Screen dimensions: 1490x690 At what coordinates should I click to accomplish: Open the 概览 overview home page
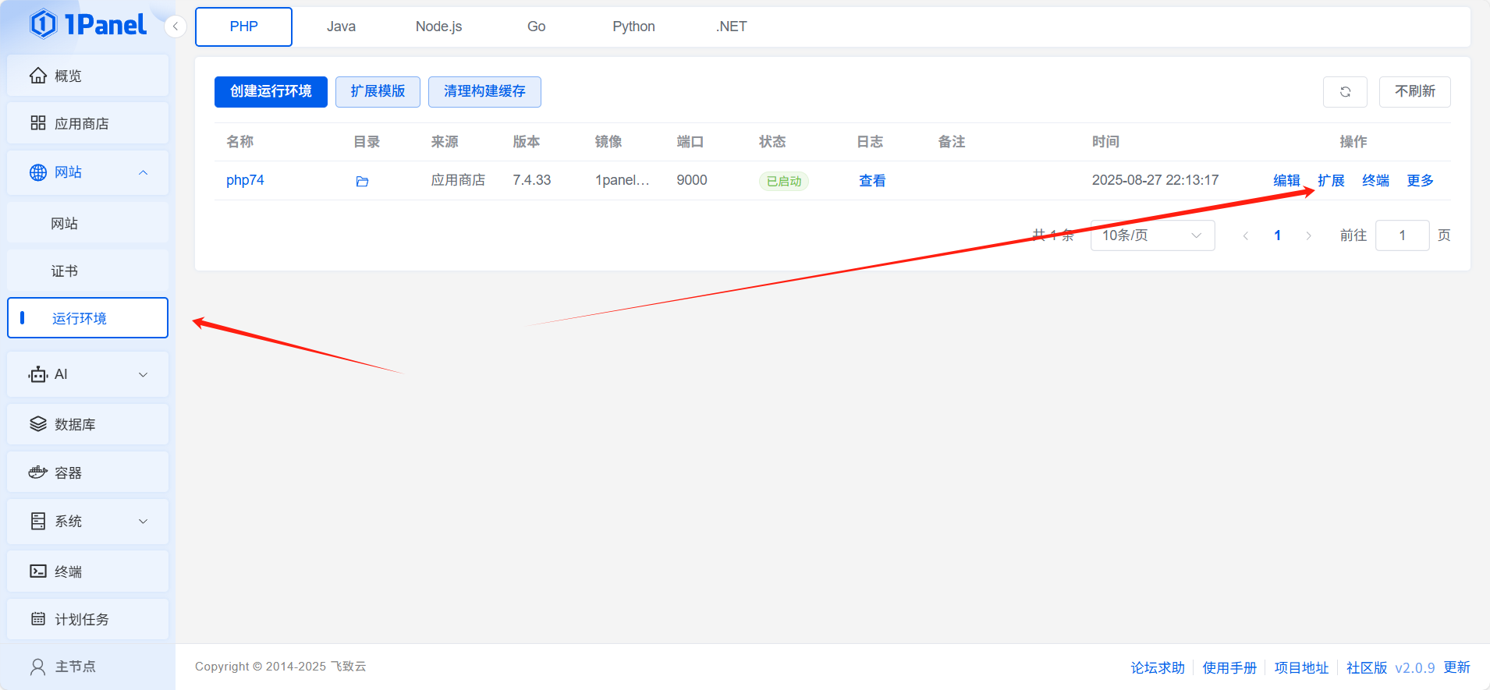click(x=87, y=76)
